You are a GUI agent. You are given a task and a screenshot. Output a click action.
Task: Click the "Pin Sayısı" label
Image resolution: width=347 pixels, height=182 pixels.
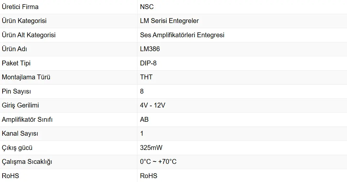[x=16, y=91]
